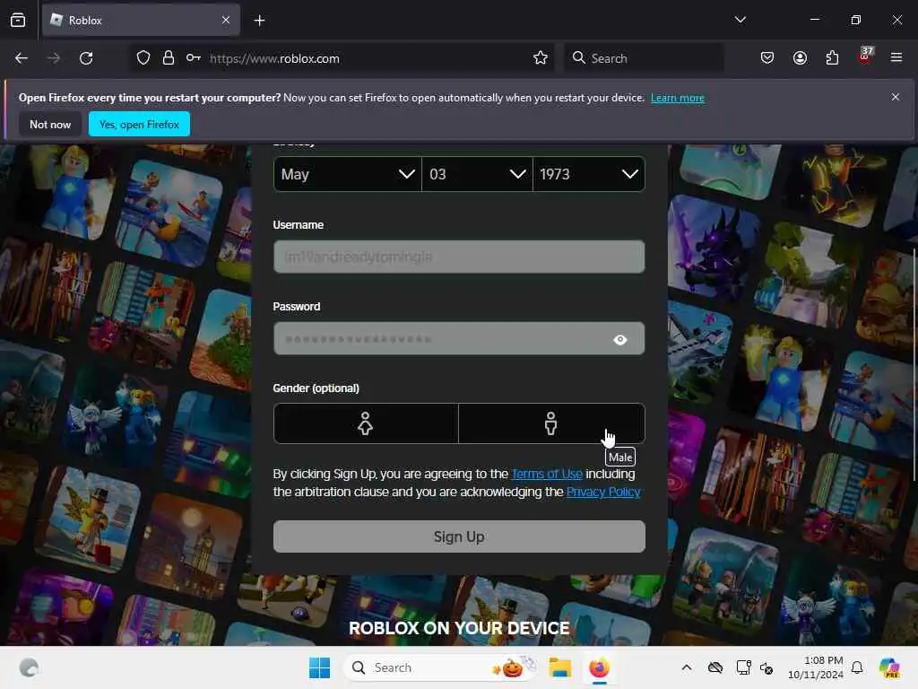Open Windows Start menu

(320, 667)
